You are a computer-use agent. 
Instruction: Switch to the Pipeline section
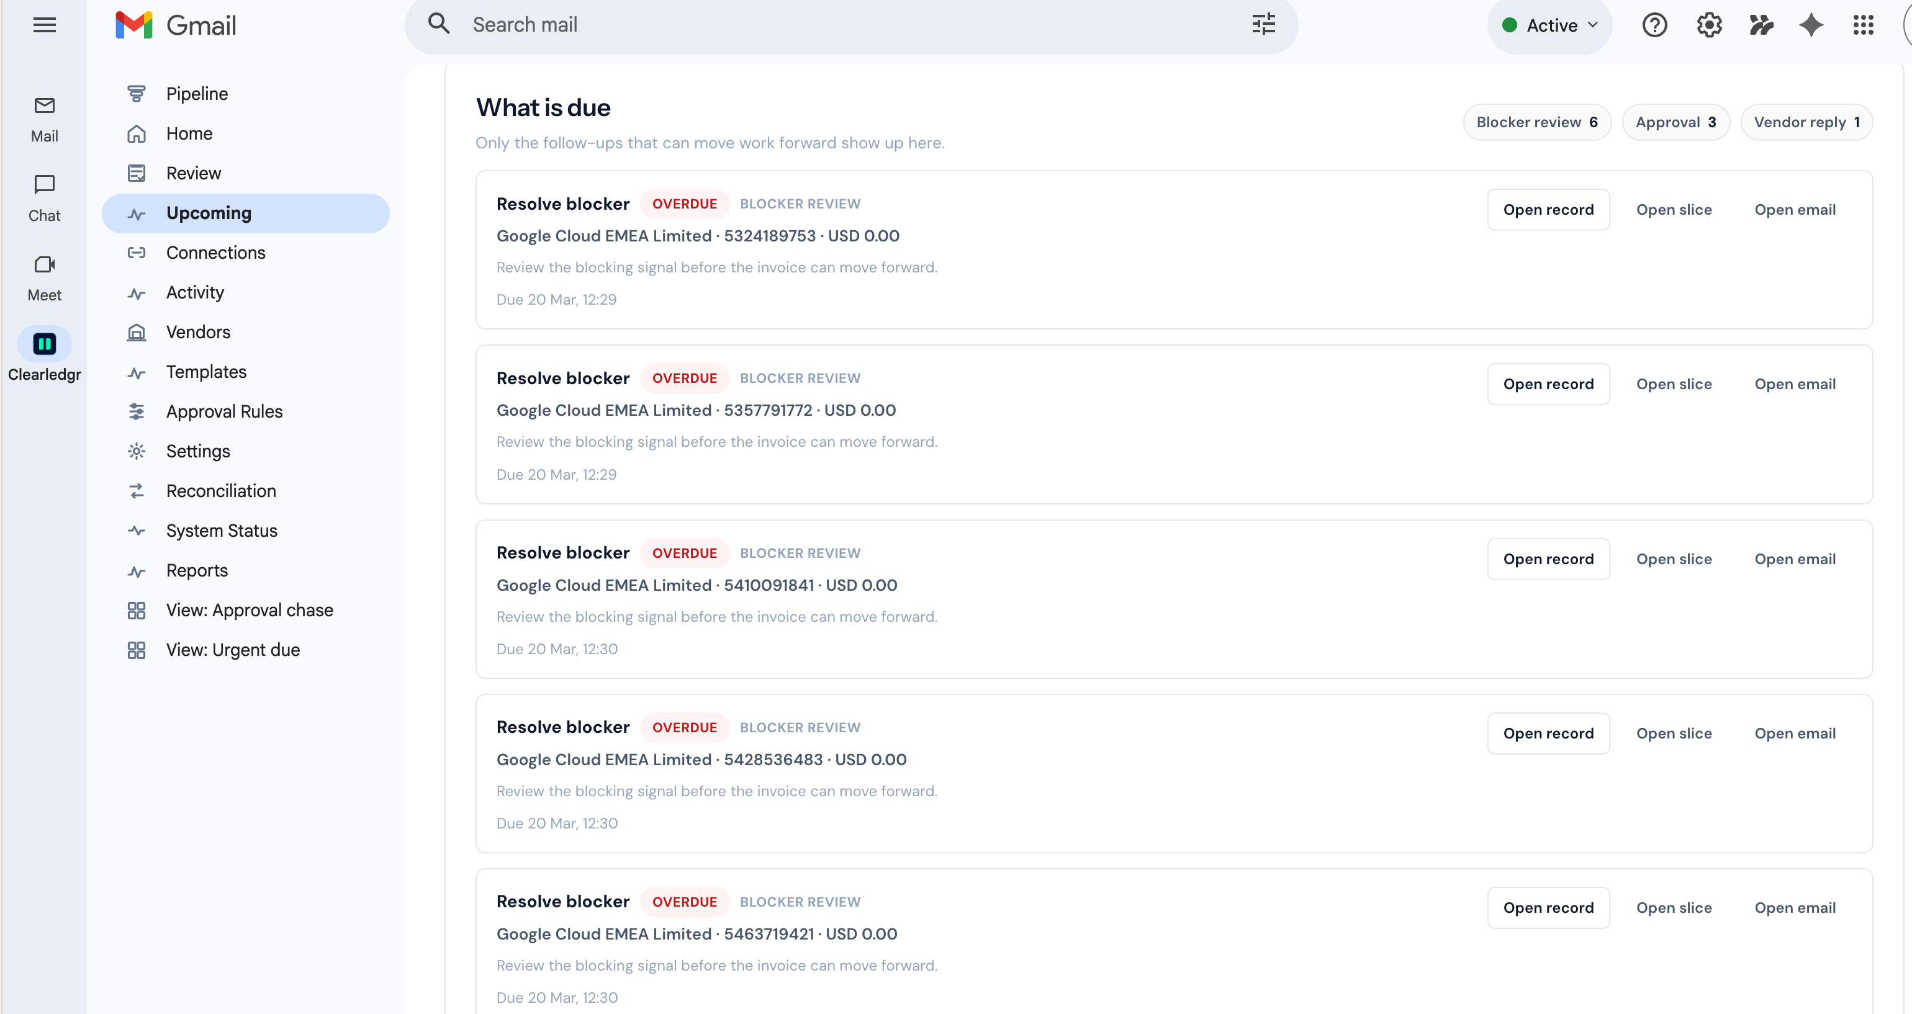pyautogui.click(x=196, y=94)
